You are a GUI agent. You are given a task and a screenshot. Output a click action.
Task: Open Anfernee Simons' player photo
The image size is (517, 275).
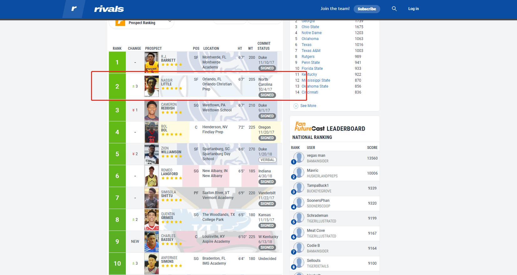pyautogui.click(x=151, y=263)
